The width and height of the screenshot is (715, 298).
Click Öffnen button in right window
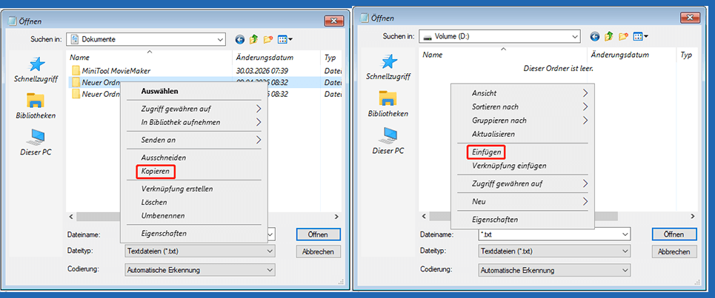(x=674, y=234)
